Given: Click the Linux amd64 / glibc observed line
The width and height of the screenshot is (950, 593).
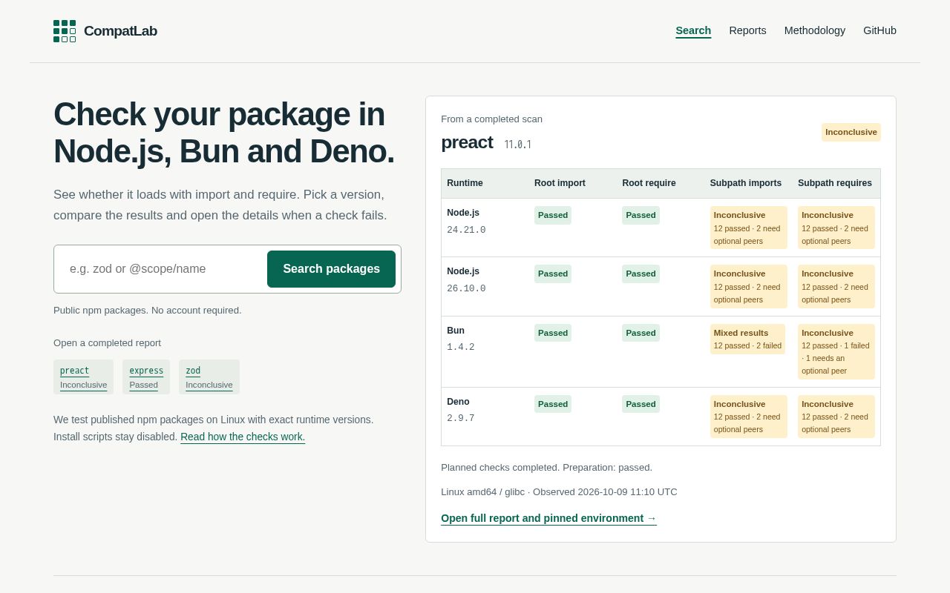Looking at the screenshot, I should click(559, 492).
